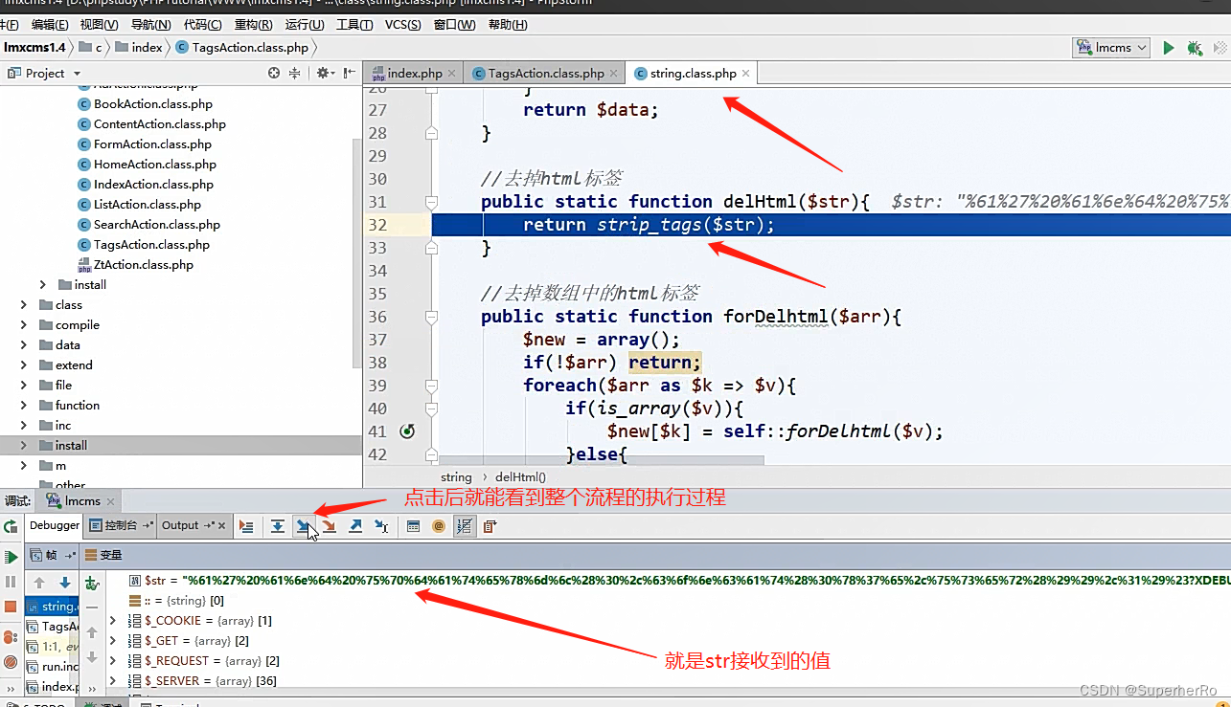
Task: Click the Rerun debug session icon
Action: coord(11,526)
